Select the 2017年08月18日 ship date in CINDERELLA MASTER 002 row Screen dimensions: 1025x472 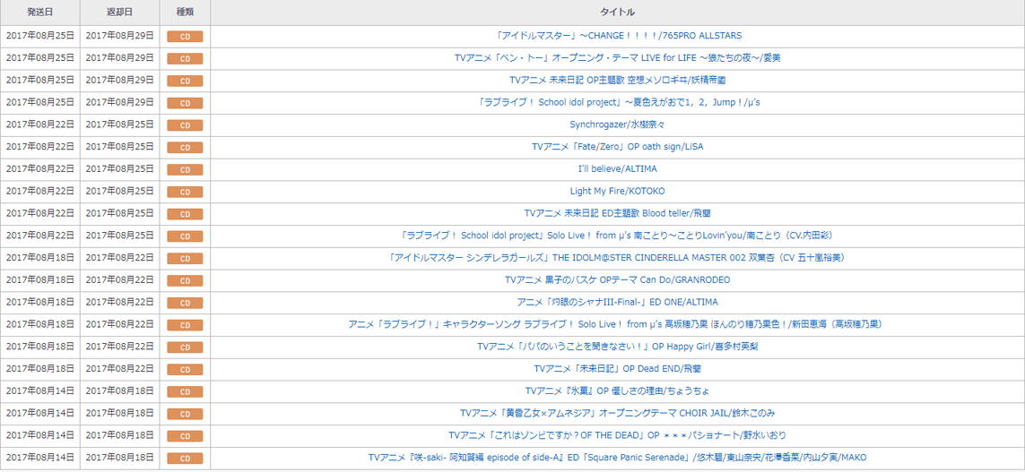tap(39, 257)
